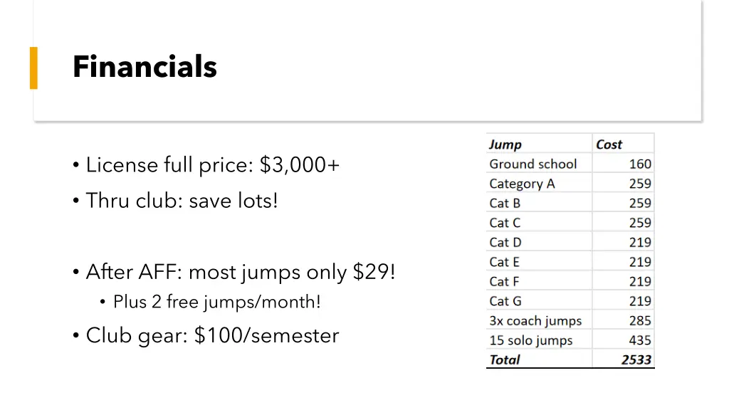
Task: Select the Cat D row label
Action: tap(505, 242)
